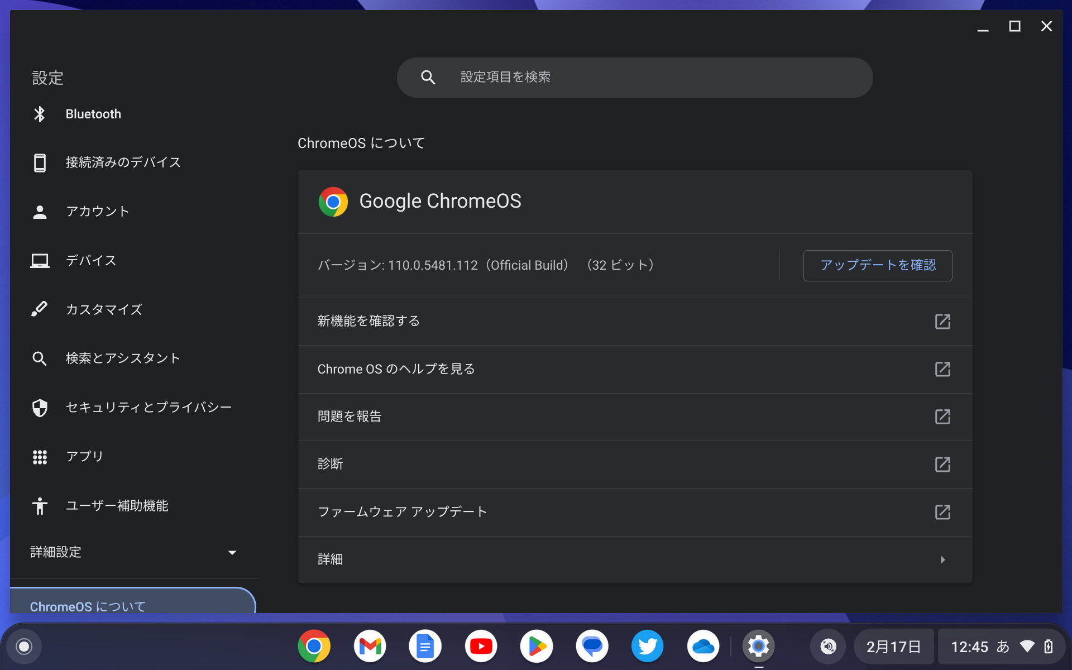The image size is (1072, 670).
Task: Open 接続済みのデバイス settings
Action: pyautogui.click(x=123, y=162)
